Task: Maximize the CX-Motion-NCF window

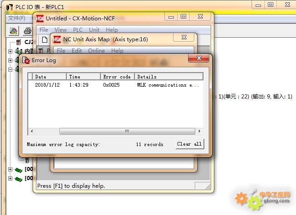Action: pyautogui.click(x=183, y=17)
